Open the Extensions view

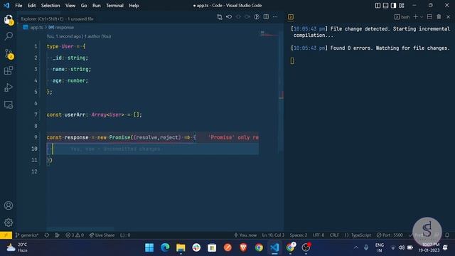(9, 70)
